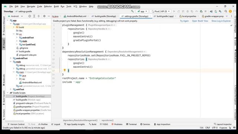Screen dimensions: 238x134
Task: Open the Terminal tool window button
Action: (x=131, y=124)
